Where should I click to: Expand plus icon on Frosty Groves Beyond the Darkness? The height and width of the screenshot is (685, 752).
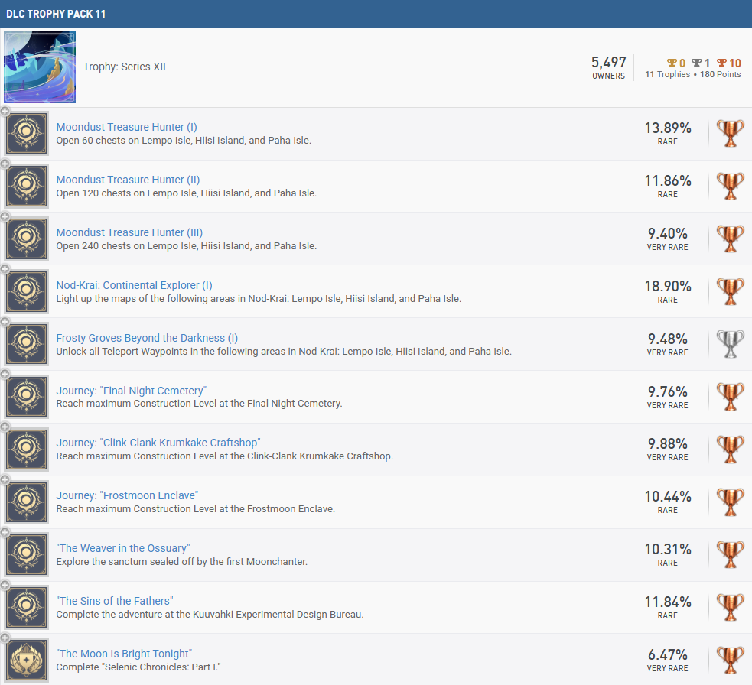(x=5, y=322)
